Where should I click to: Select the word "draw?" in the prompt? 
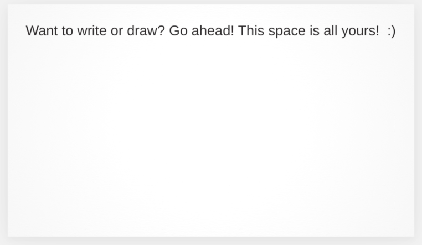(146, 30)
